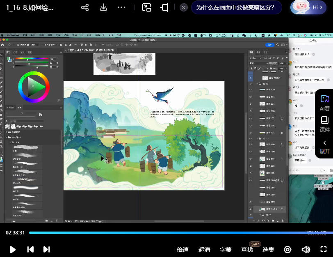This screenshot has height=257, width=333.
Task: Play the paused video
Action: pos(13,250)
